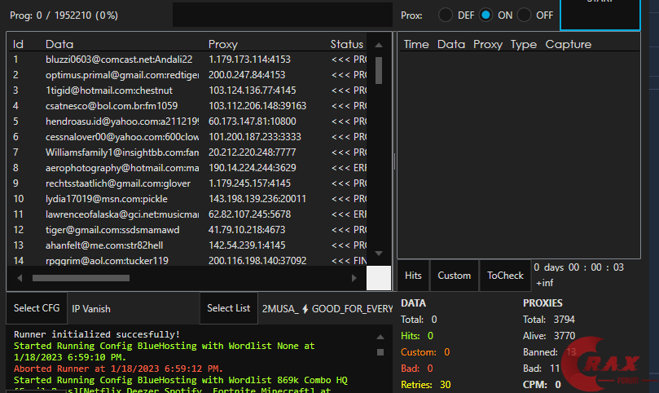Click the data list scroll-down arrow
Screen dimensions: 659x393
[379, 254]
